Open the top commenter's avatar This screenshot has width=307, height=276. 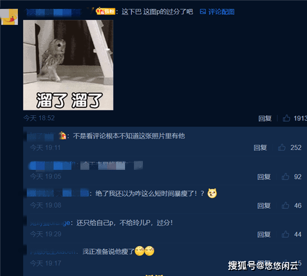9,17
